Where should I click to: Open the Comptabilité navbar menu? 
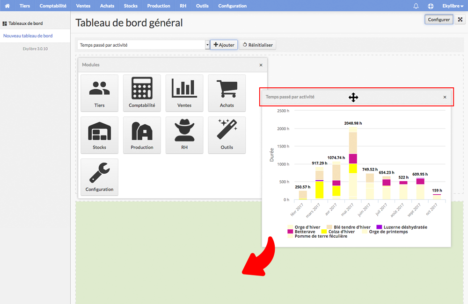coord(53,6)
